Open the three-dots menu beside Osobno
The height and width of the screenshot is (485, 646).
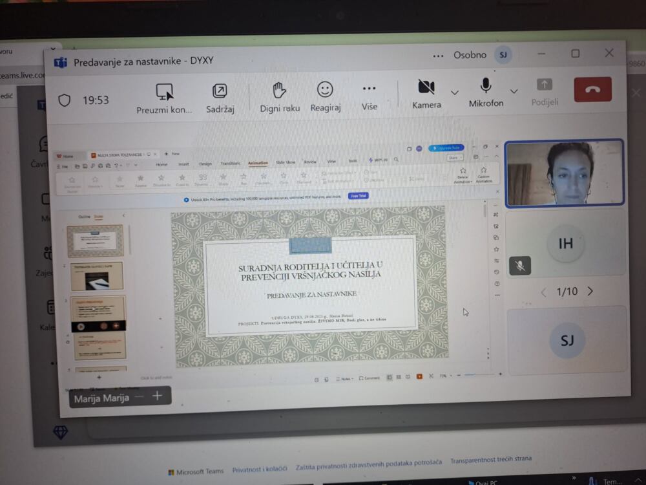click(439, 56)
